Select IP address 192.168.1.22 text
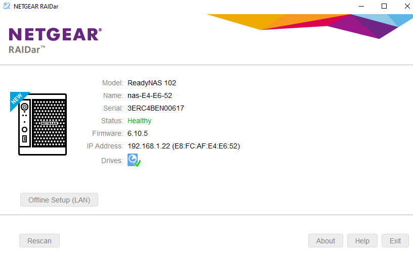Screen dimensions: 413x255 pos(149,146)
